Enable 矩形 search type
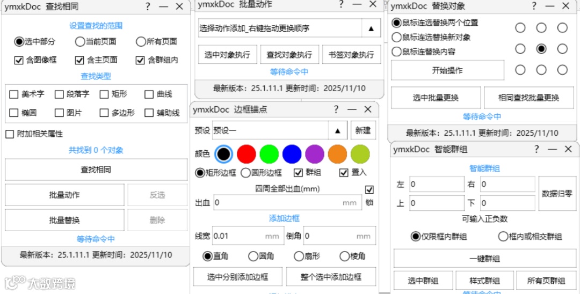The width and height of the screenshot is (580, 294). point(113,94)
